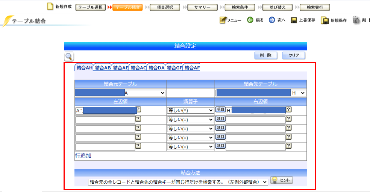Click the third row 左辺値 help question icon

pyautogui.click(x=138, y=128)
